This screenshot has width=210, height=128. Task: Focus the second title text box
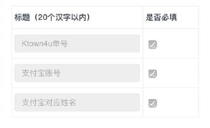pyautogui.click(x=77, y=73)
